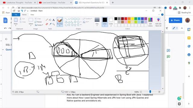Click Suggest edits icon beside the document
Viewport: 193px width, 108px height.
[x=168, y=56]
